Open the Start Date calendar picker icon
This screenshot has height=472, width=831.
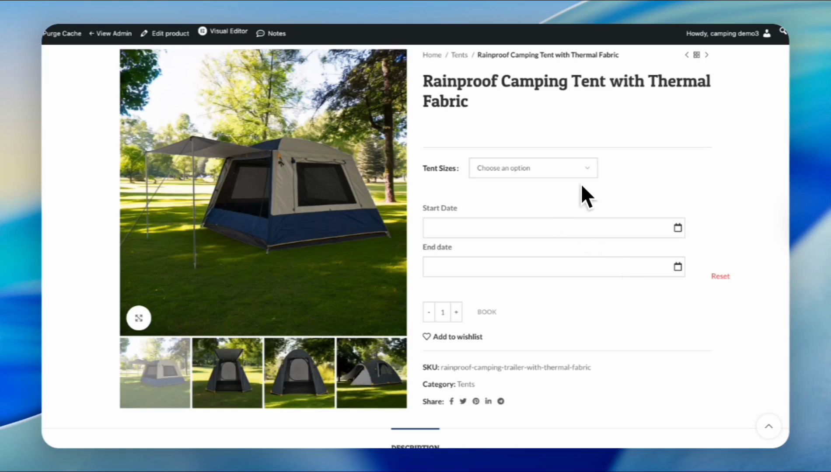pos(677,228)
